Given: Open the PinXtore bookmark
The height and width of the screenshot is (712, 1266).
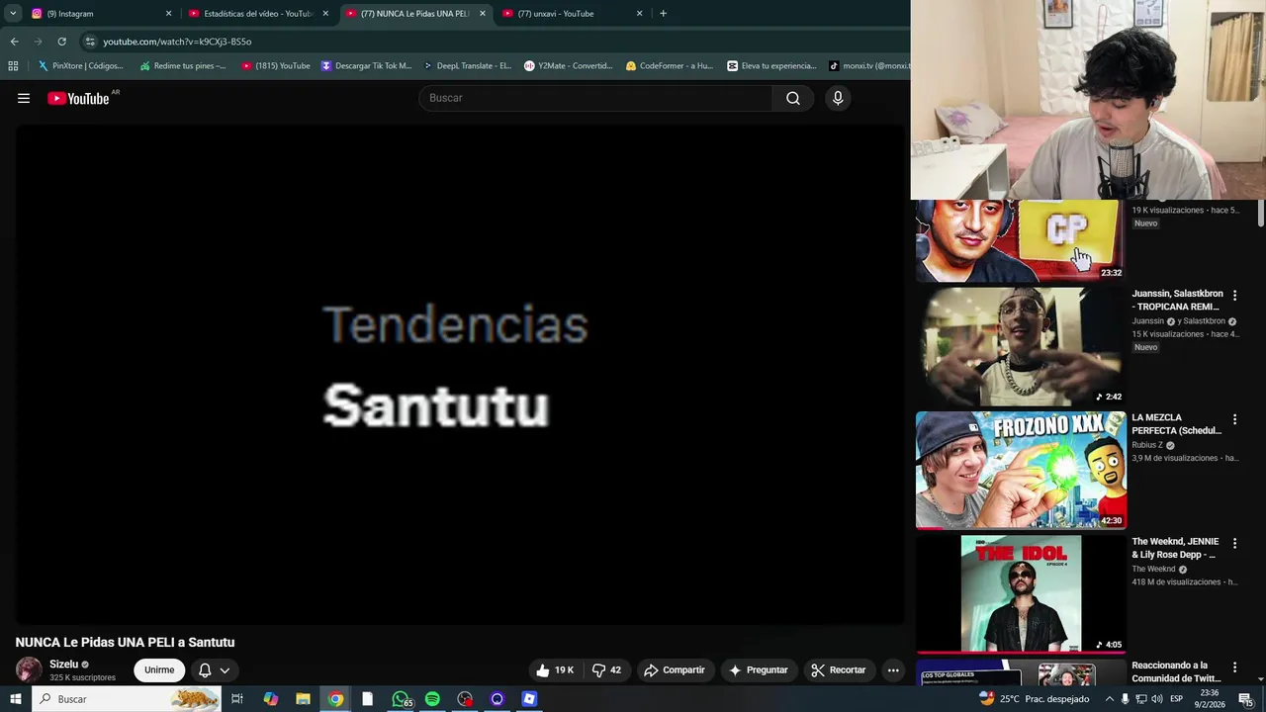Looking at the screenshot, I should pyautogui.click(x=81, y=66).
